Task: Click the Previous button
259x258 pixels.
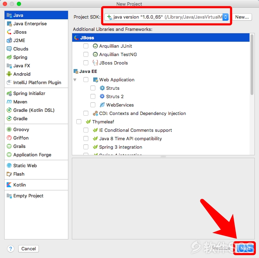Action: click(x=221, y=249)
